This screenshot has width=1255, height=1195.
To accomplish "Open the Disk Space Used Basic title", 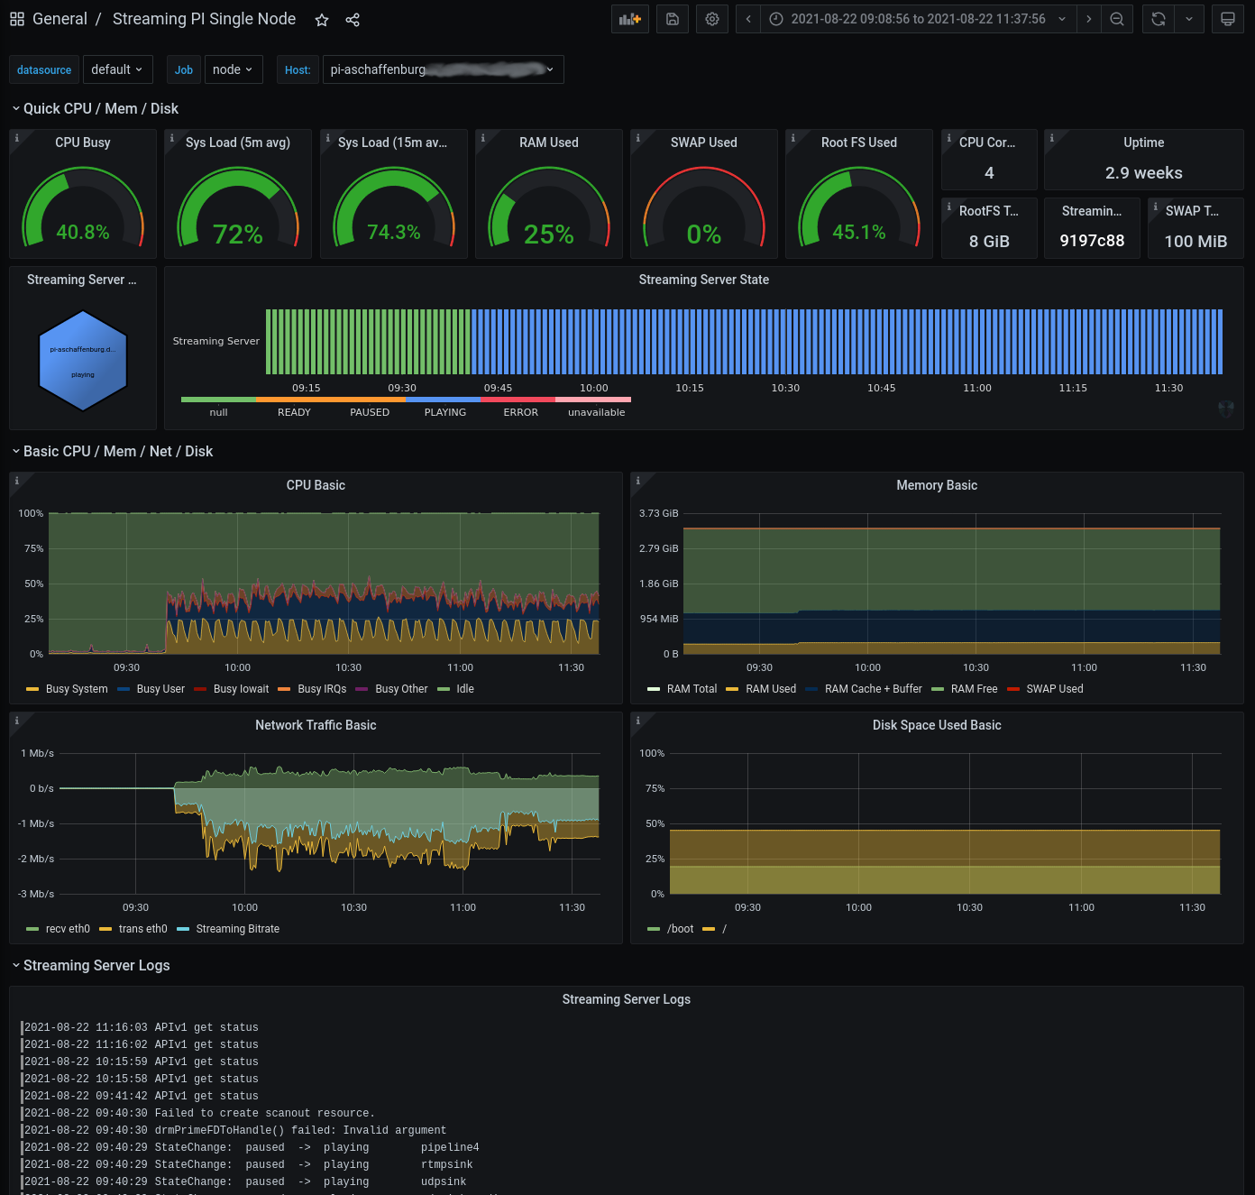I will [937, 725].
